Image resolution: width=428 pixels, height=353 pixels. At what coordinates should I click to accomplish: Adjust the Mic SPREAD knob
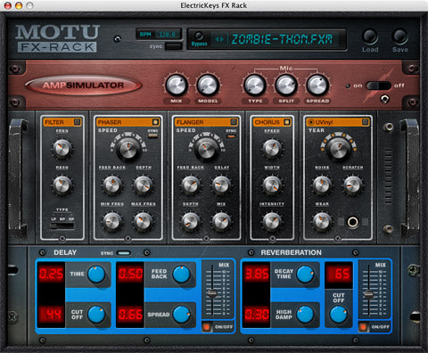click(317, 85)
